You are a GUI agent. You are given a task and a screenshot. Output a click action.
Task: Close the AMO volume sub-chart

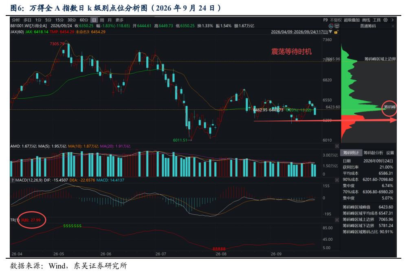pos(337,146)
